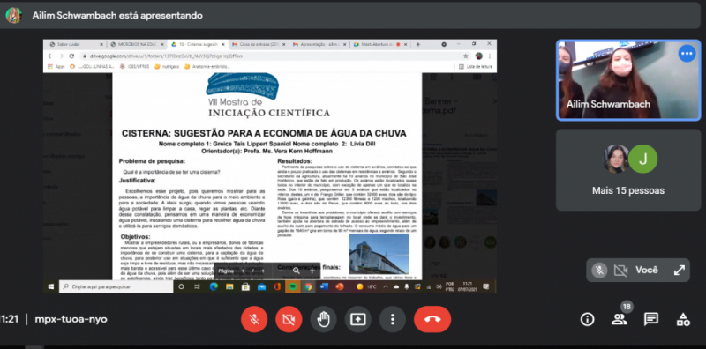This screenshot has height=349, width=706.
Task: Select Ailim Schwambach's video thumbnail
Action: tap(628, 80)
